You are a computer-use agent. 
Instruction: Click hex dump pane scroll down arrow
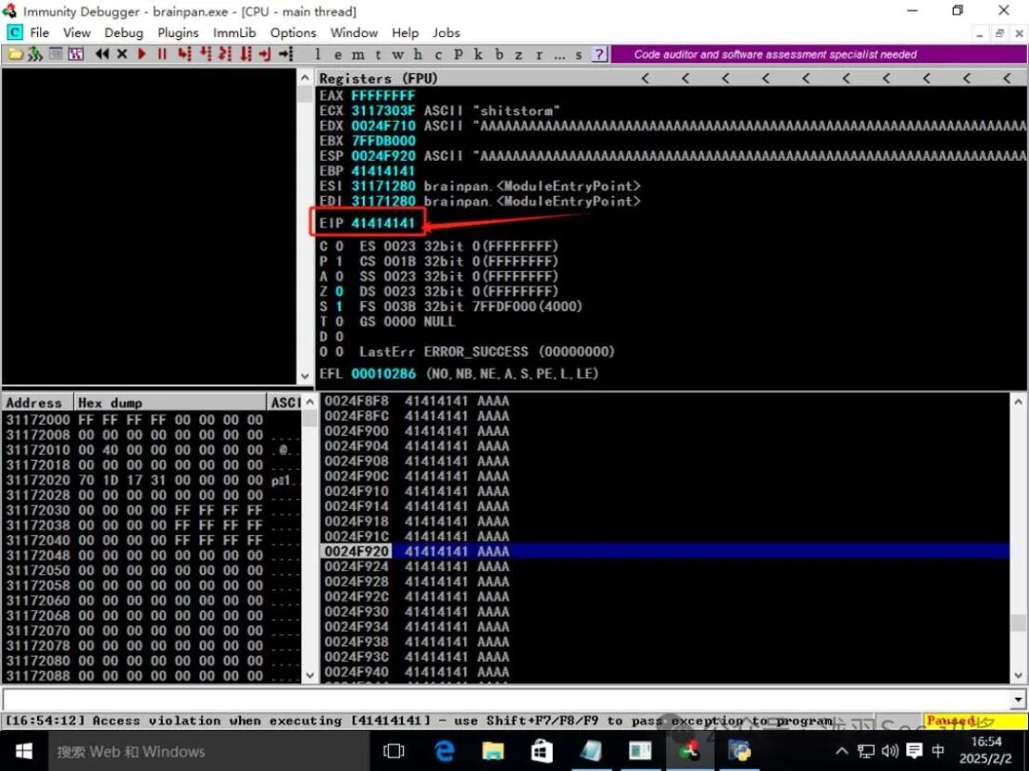(310, 675)
